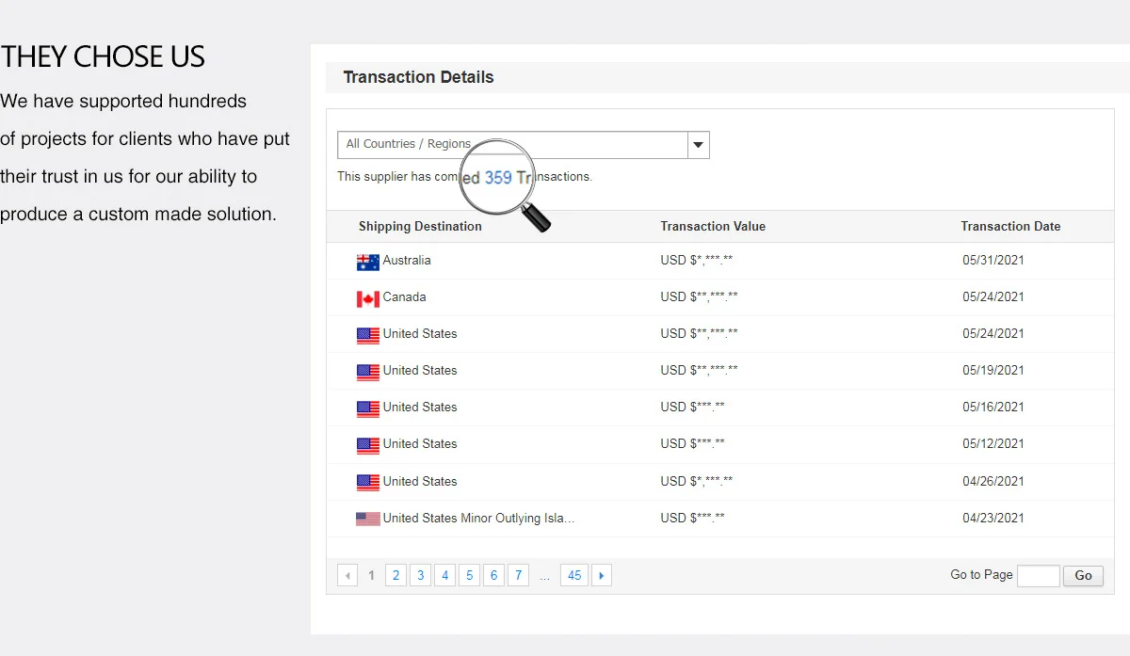Click the Transaction Date column header
This screenshot has height=656, width=1130.
(1010, 226)
